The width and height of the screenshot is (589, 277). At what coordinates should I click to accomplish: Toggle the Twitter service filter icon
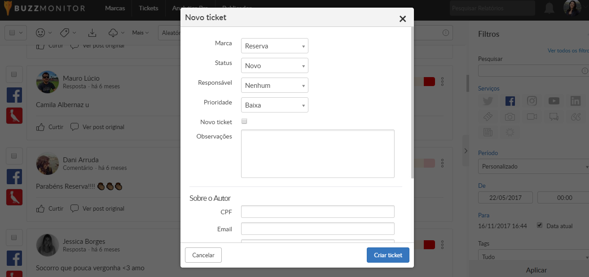488,101
